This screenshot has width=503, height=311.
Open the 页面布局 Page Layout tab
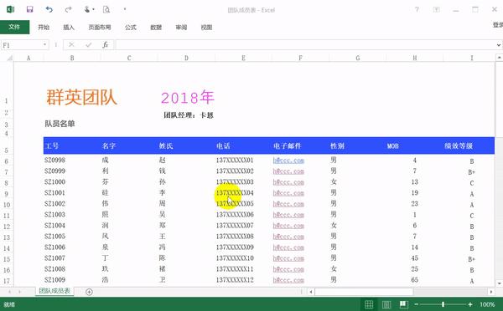[100, 28]
